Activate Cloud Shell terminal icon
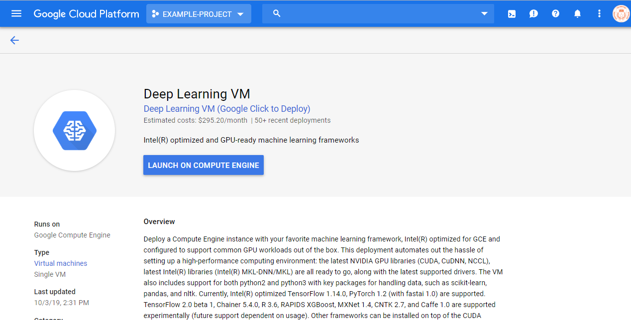The height and width of the screenshot is (320, 631). click(512, 14)
